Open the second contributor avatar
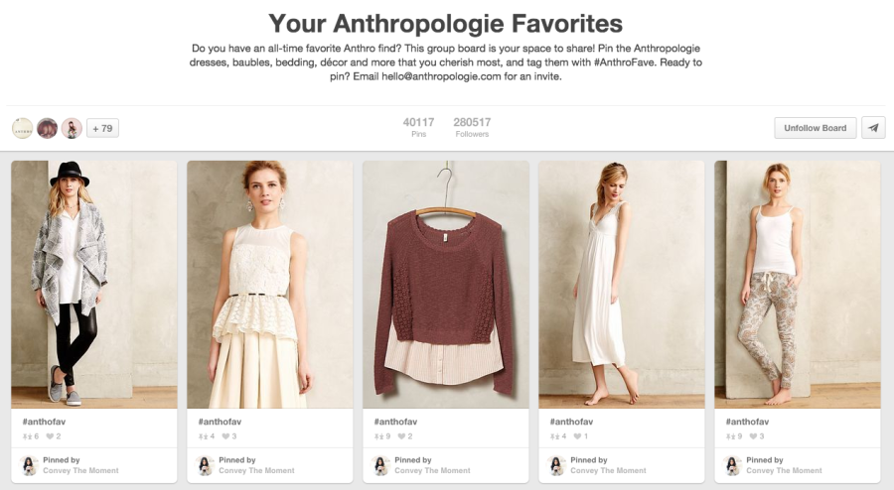 click(47, 128)
